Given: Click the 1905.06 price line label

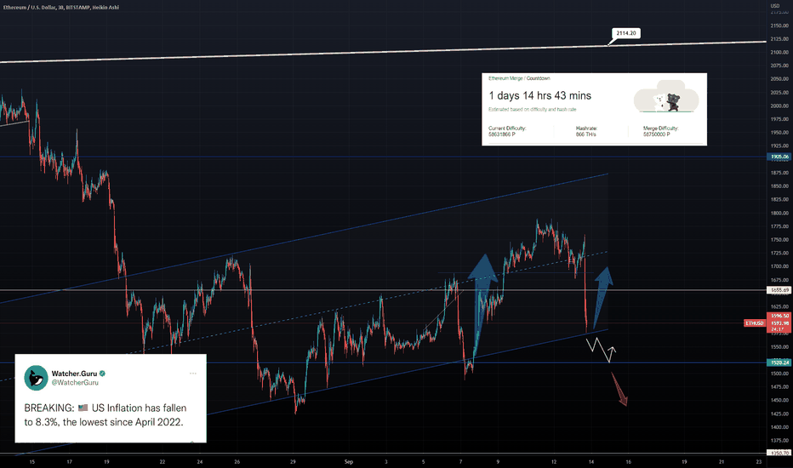Looking at the screenshot, I should (779, 157).
